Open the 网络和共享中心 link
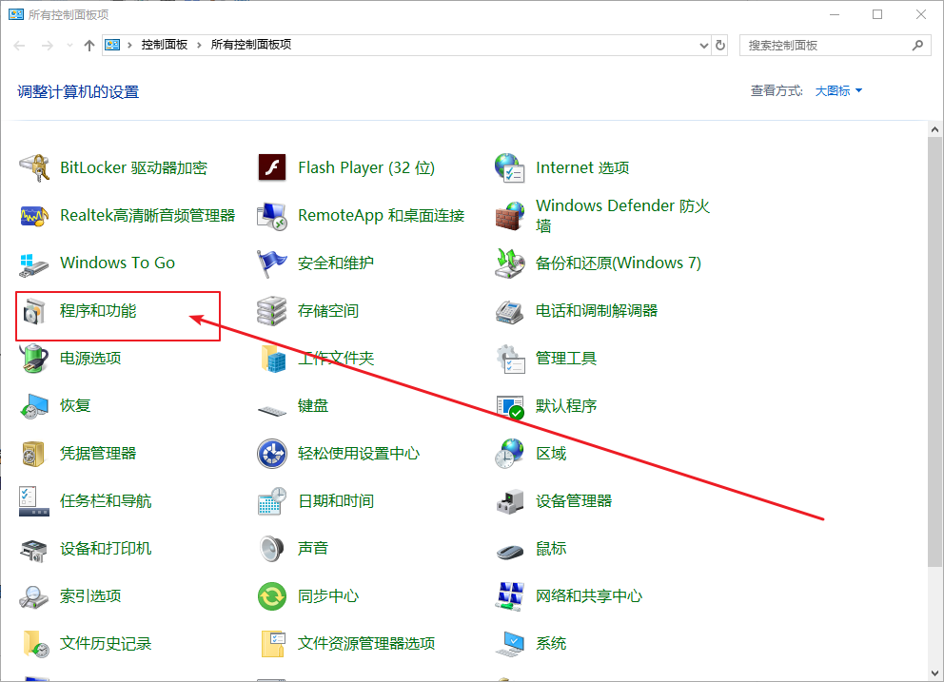944x682 pixels. pyautogui.click(x=588, y=596)
